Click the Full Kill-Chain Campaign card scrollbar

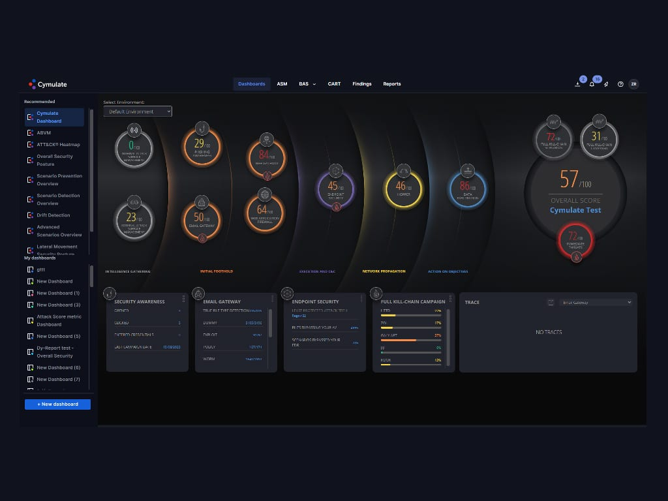coord(448,338)
